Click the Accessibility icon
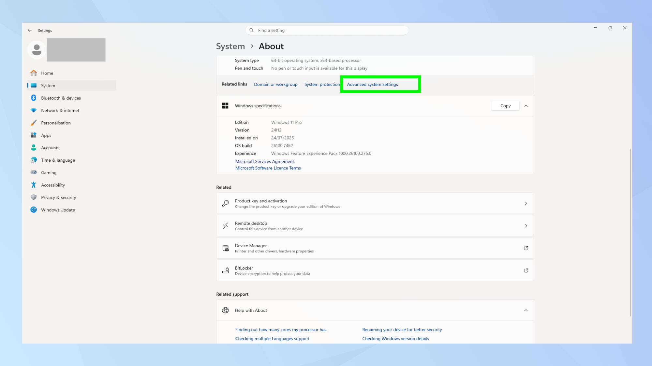 (34, 184)
